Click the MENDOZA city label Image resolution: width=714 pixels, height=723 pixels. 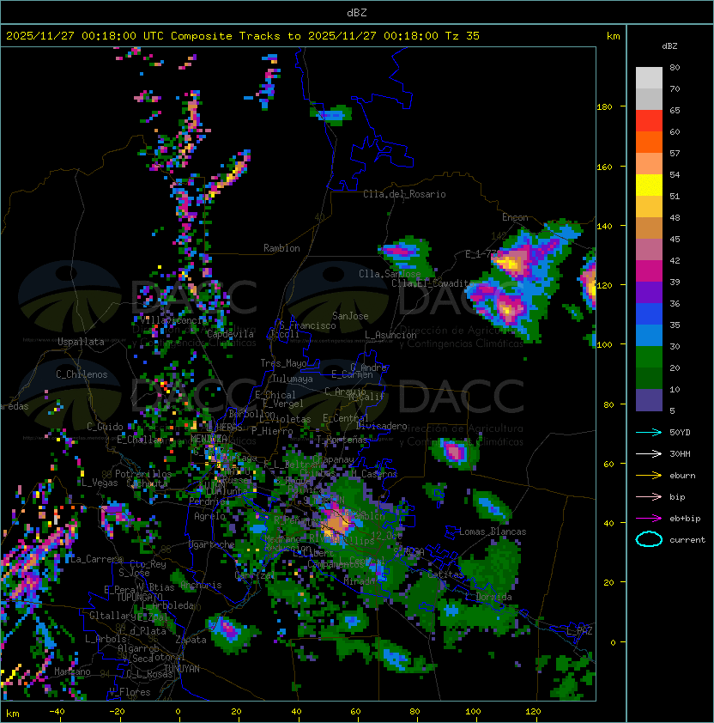(x=209, y=439)
